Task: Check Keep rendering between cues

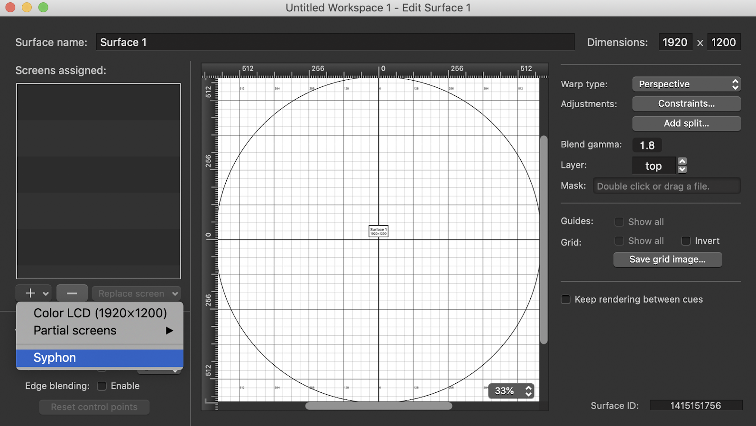Action: click(x=565, y=299)
